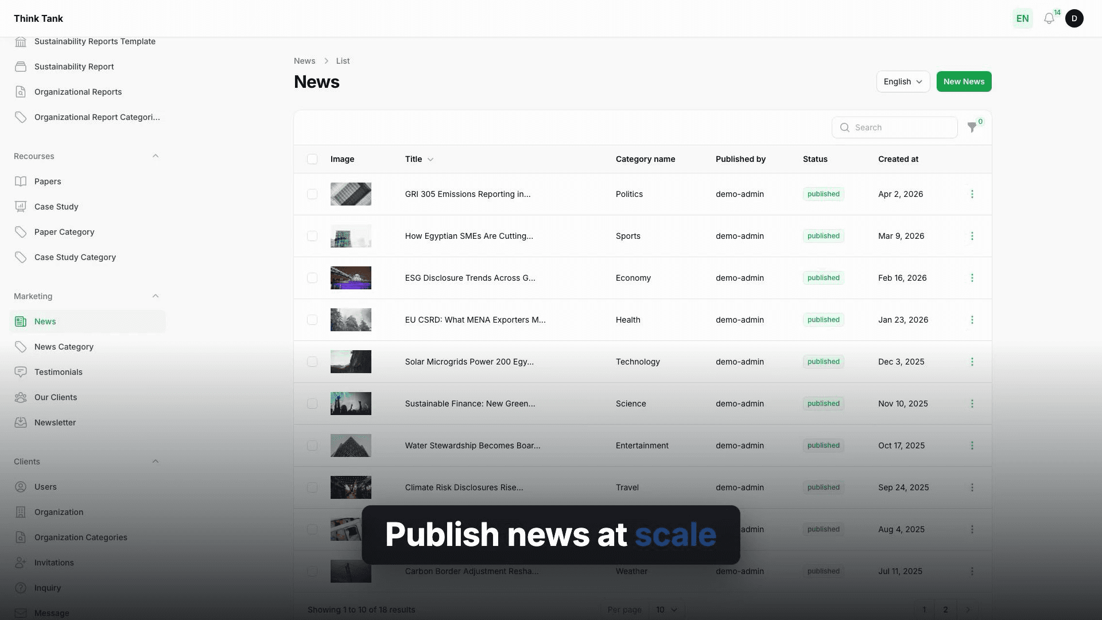The height and width of the screenshot is (620, 1102).
Task: Open News Category in sidebar
Action: click(x=87, y=347)
